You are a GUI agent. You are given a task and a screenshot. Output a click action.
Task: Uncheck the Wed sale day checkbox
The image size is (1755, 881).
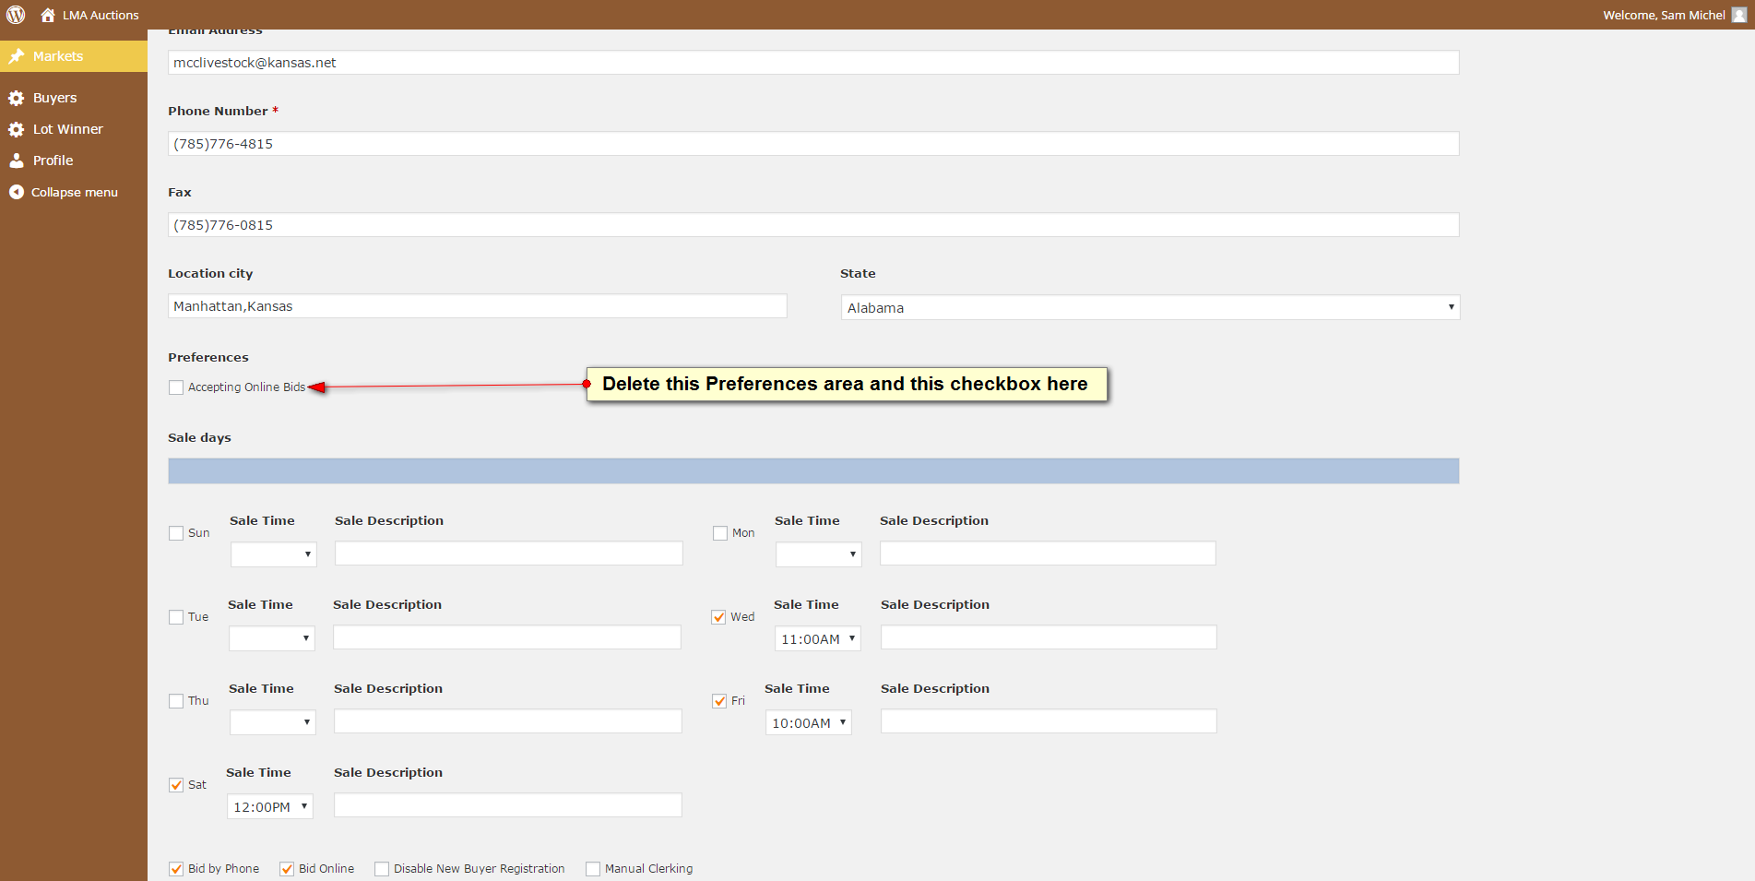[719, 617]
